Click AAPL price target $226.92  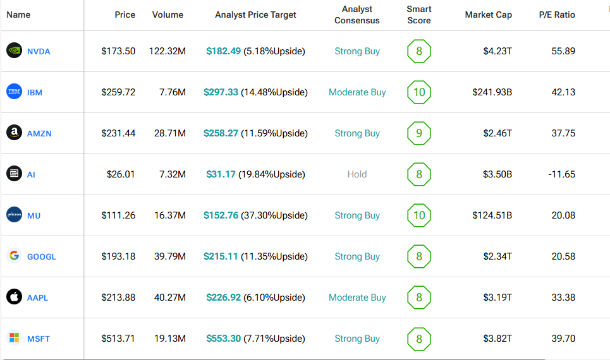tap(224, 297)
